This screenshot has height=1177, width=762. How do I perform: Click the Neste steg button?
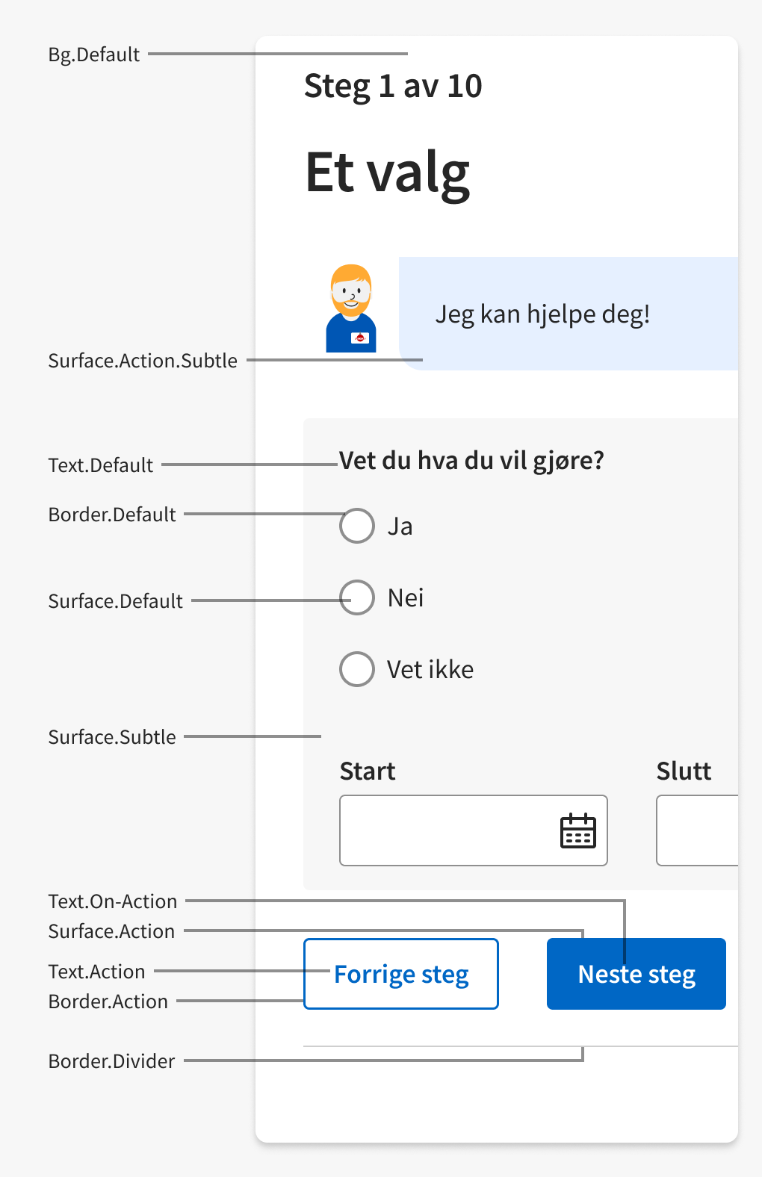click(636, 974)
